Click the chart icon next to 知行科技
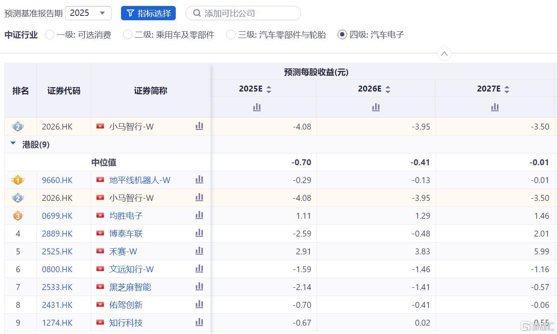Screen dimensions: 557x334 199,323
